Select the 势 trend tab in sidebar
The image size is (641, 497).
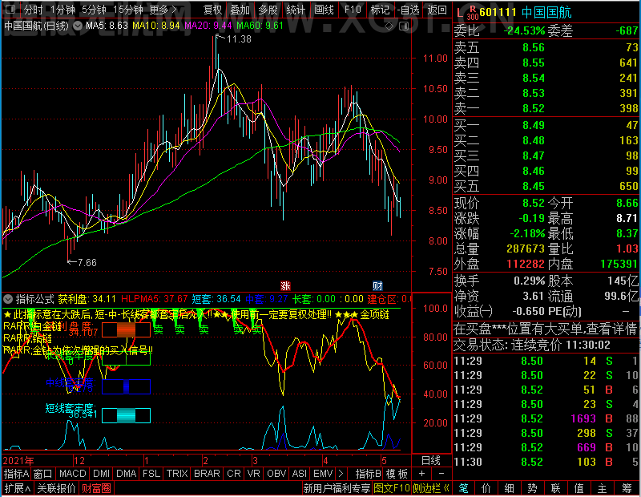tap(532, 488)
